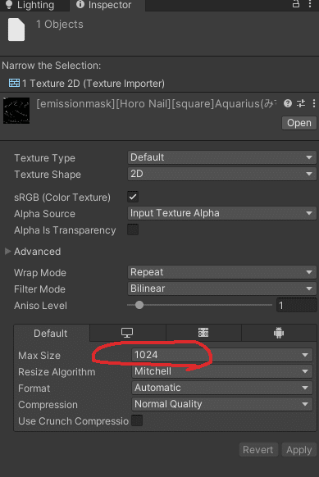Open the Texture Shape dropdown
319x477 pixels.
click(222, 174)
